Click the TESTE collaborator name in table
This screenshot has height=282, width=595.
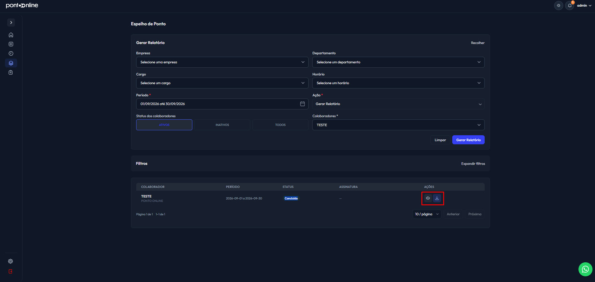pyautogui.click(x=147, y=197)
